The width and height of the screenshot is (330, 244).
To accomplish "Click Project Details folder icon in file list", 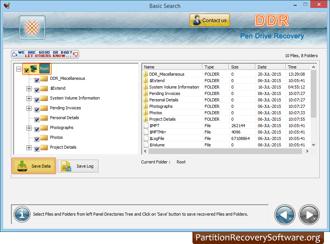I will 145,119.
